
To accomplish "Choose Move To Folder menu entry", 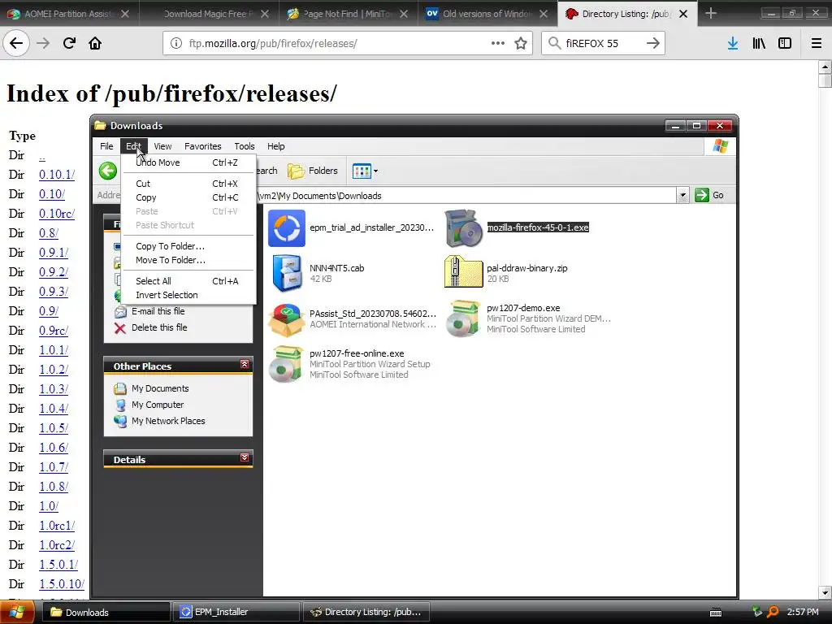I will click(188, 260).
